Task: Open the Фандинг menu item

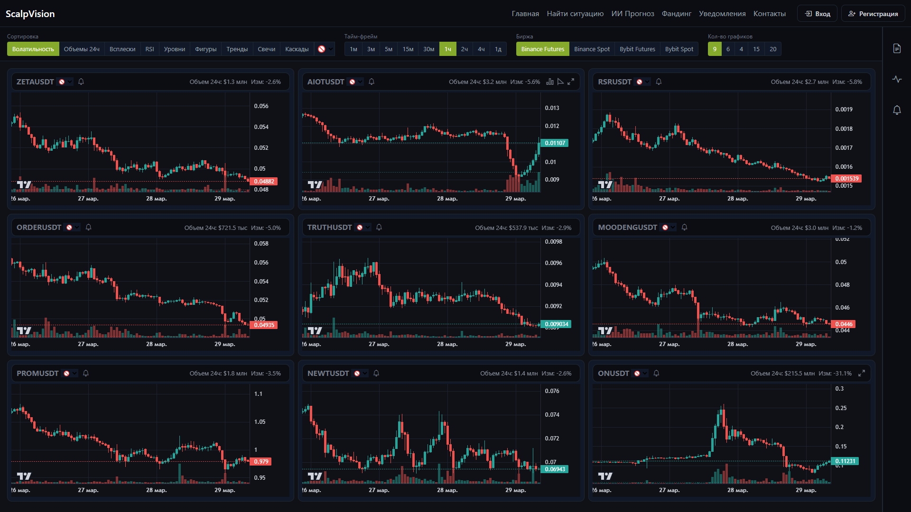Action: (676, 14)
